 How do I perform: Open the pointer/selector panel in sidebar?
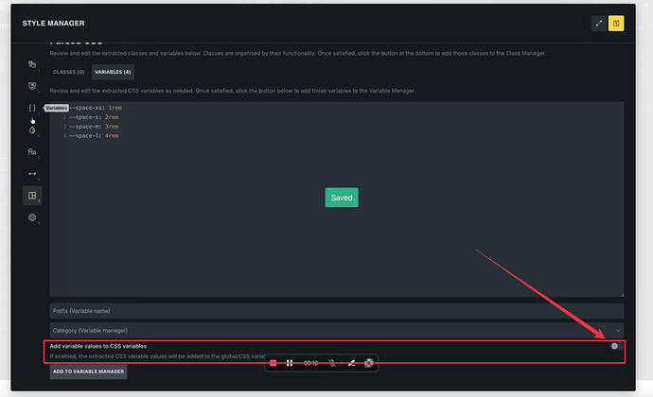click(32, 64)
